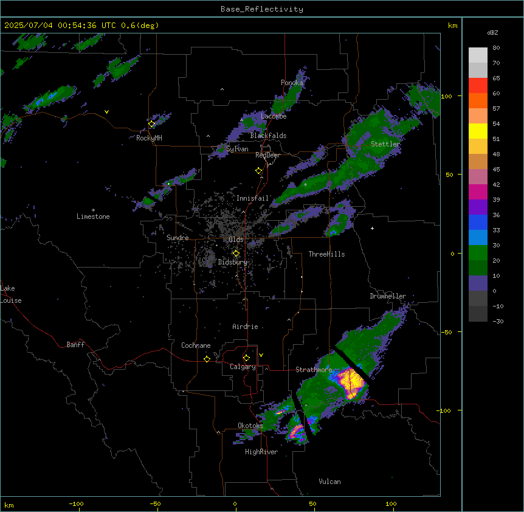This screenshot has width=524, height=512.
Task: Click the Airdrie label
Action: [245, 327]
